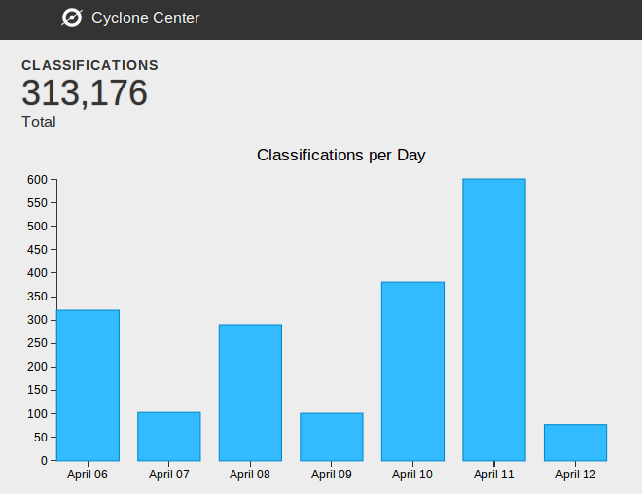Click the Classifications heading
The image size is (642, 494).
coord(89,65)
